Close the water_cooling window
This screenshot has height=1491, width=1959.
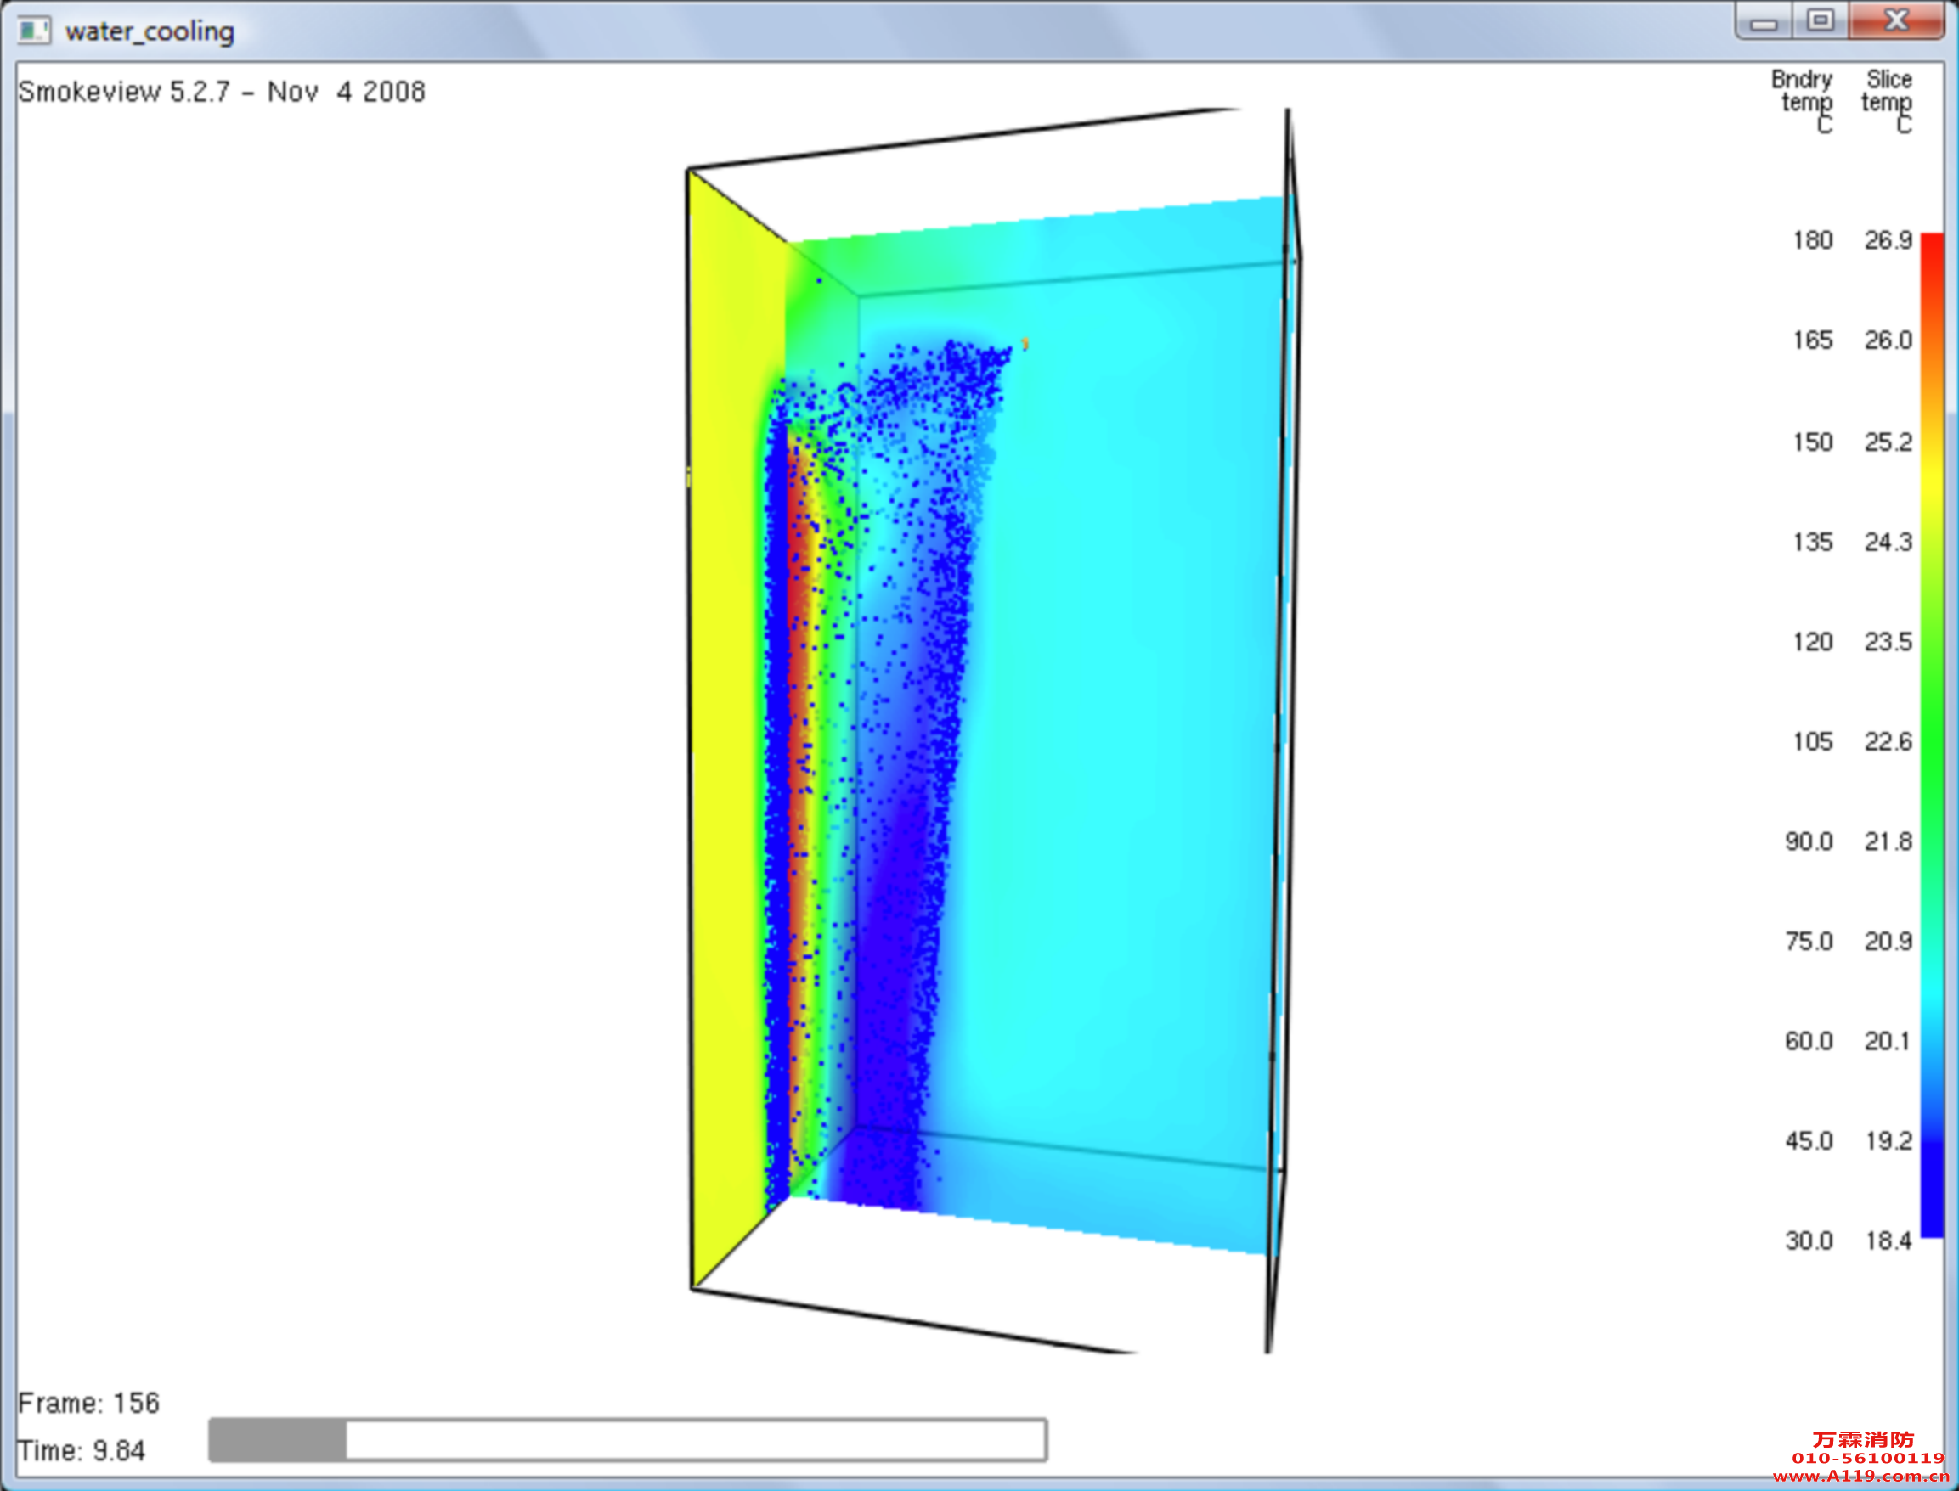coord(1896,21)
